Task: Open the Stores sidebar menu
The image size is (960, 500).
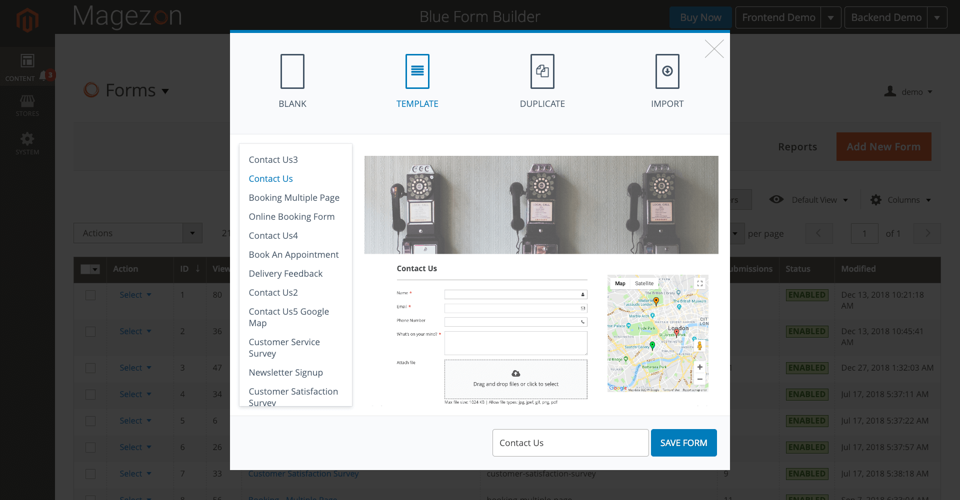Action: coord(27,106)
